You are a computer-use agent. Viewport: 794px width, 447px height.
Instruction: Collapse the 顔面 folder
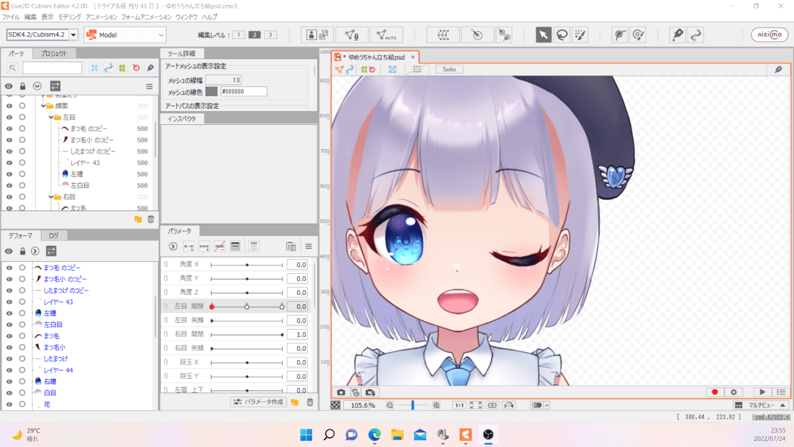43,106
